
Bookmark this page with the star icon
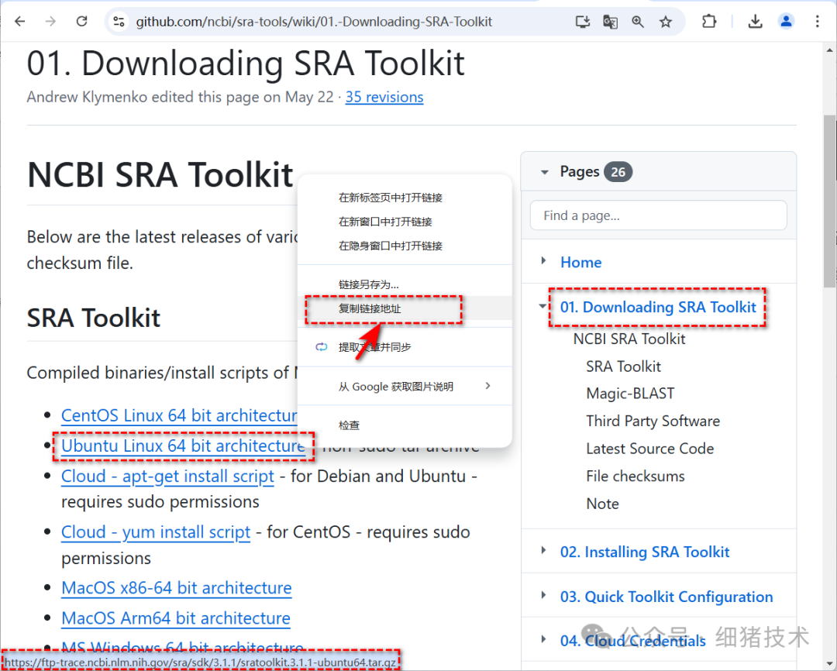[x=665, y=22]
